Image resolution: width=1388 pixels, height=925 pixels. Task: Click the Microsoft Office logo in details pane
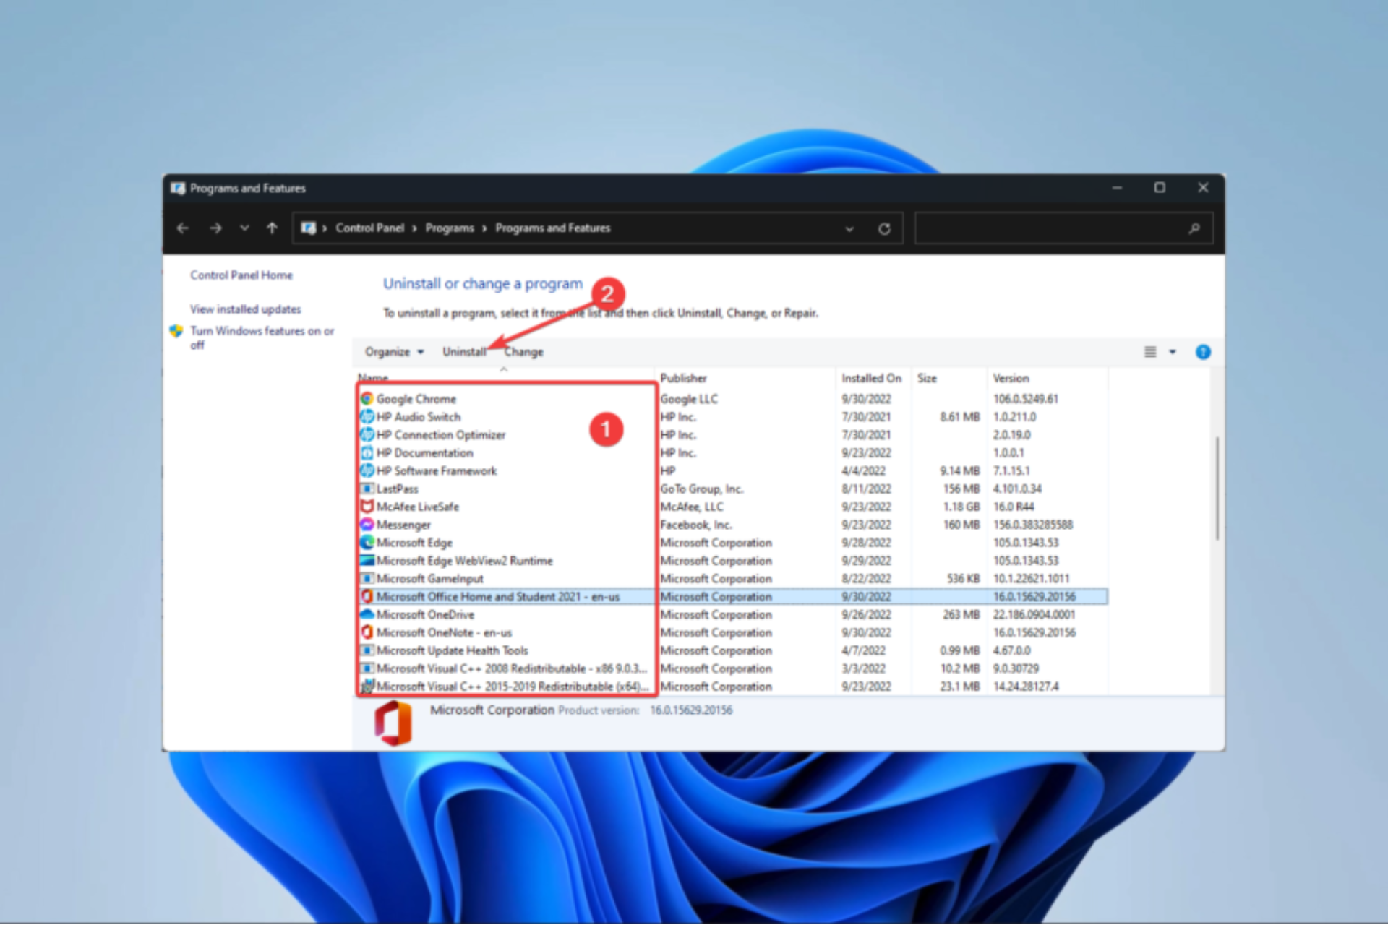click(x=391, y=721)
